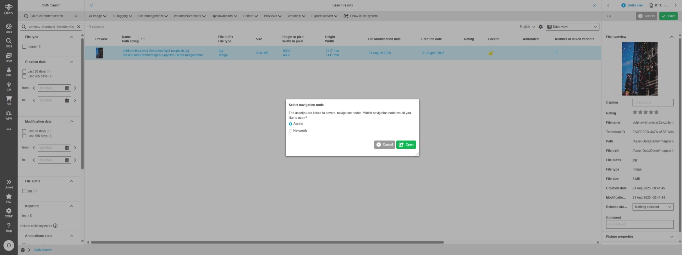Click the OMN logo at top left
The width and height of the screenshot is (682, 255).
click(x=9, y=9)
